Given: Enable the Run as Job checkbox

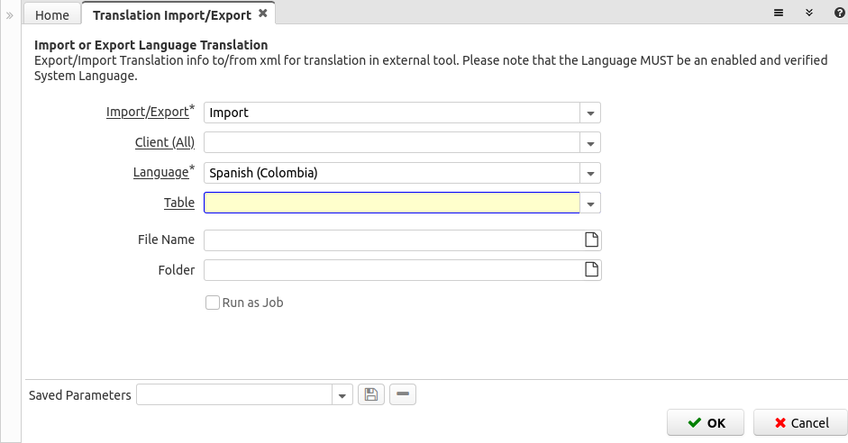Looking at the screenshot, I should 213,303.
